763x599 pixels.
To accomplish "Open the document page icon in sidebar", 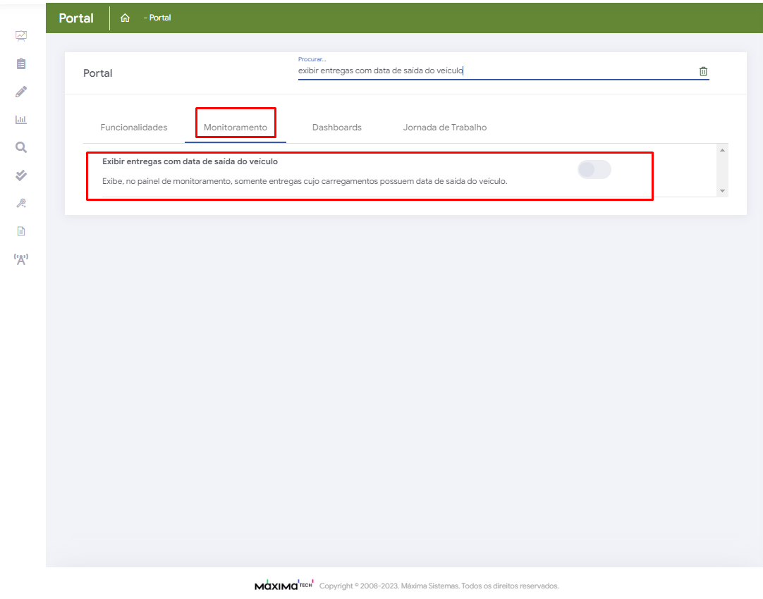I will 21,231.
